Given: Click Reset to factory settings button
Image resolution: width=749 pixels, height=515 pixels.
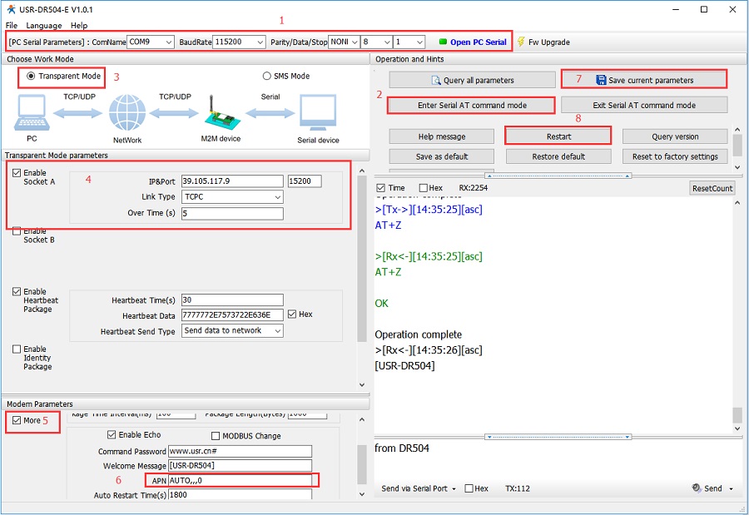Looking at the screenshot, I should (675, 156).
